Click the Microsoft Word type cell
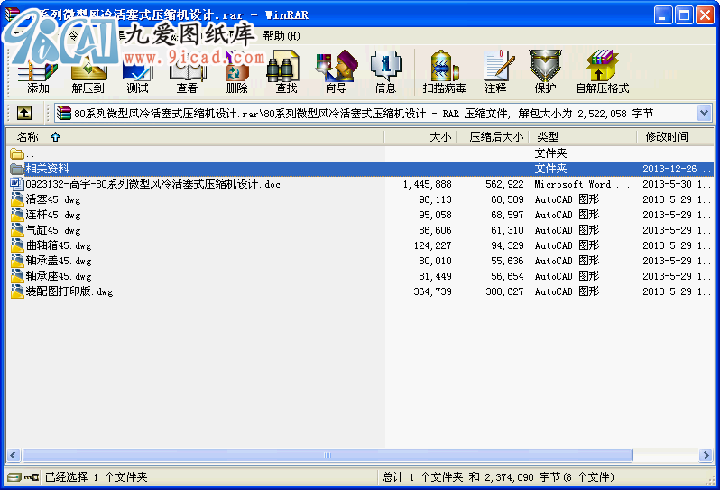 582,184
